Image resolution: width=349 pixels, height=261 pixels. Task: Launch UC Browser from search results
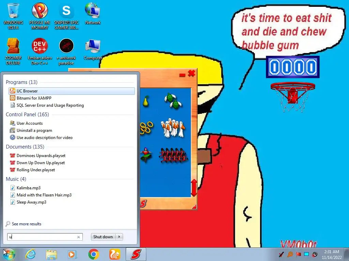[x=72, y=91]
